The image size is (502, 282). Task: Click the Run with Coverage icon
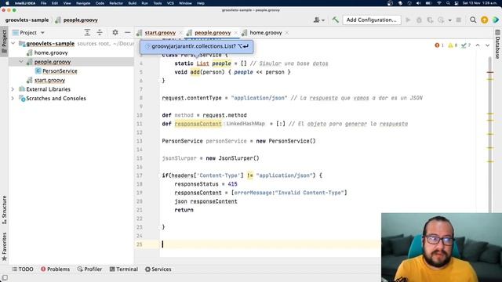click(430, 20)
